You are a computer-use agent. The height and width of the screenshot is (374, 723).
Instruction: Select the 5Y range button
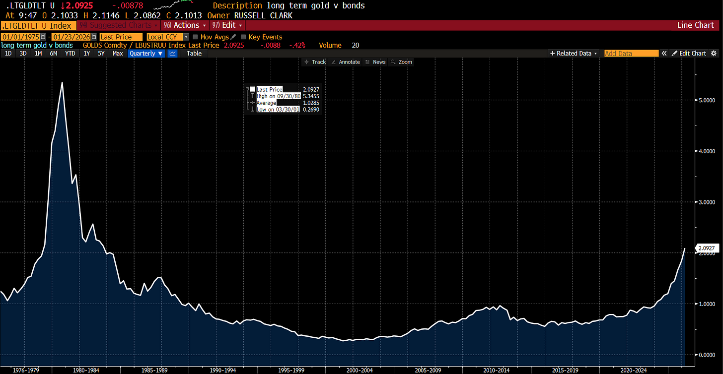pyautogui.click(x=101, y=53)
